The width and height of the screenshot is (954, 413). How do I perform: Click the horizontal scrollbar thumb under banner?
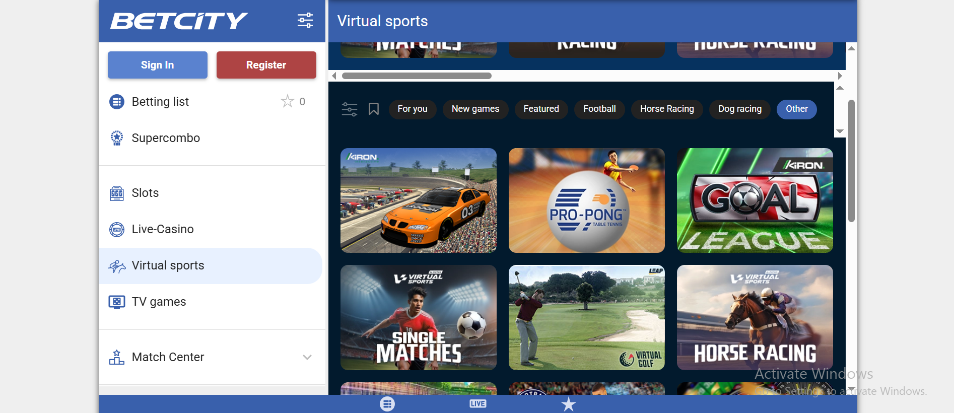pyautogui.click(x=417, y=76)
